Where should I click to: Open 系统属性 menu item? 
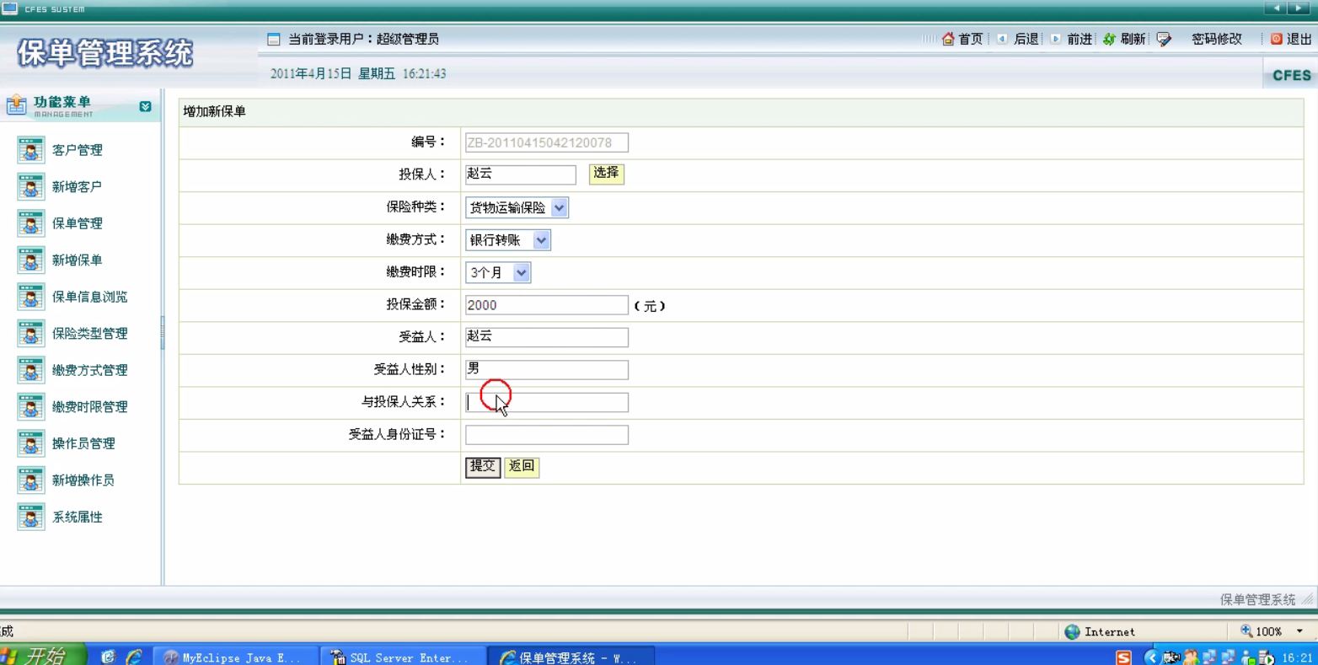coord(78,517)
